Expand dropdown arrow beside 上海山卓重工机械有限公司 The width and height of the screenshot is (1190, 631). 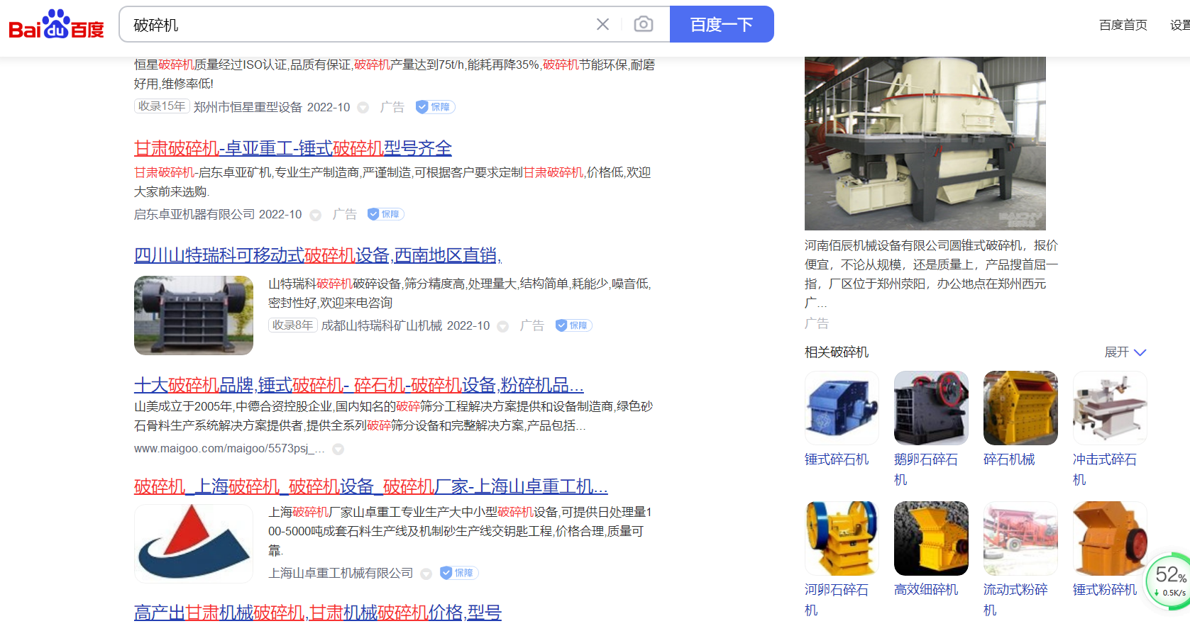426,574
